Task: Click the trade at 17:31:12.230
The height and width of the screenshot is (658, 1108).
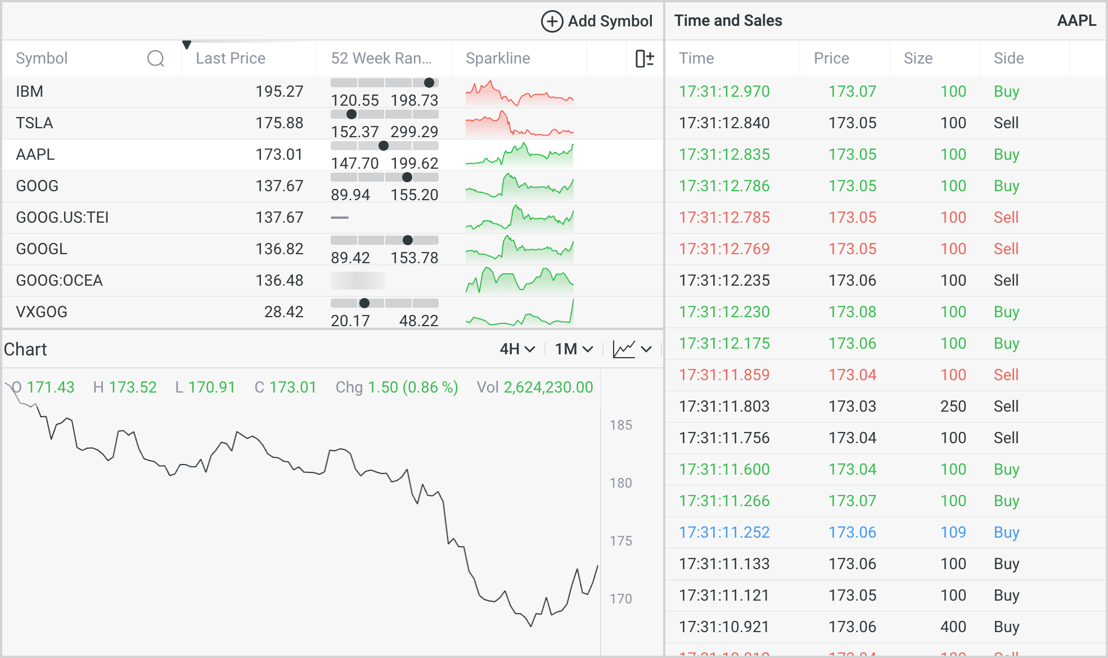Action: (885, 312)
